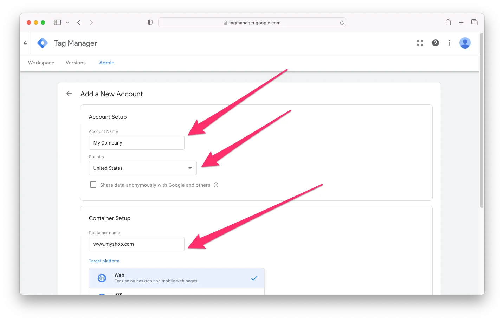Enable Share data anonymously checkbox
The height and width of the screenshot is (321, 504).
pos(93,185)
